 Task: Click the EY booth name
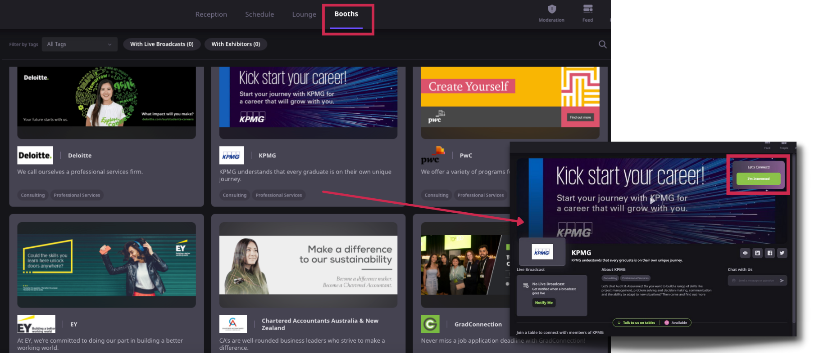pos(74,324)
